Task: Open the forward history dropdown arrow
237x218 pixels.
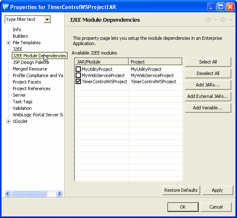Action: click(230, 20)
